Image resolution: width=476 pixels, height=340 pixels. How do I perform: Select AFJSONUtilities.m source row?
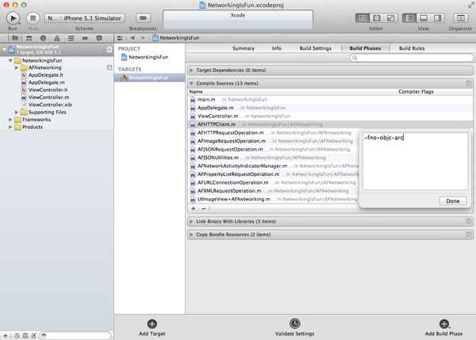click(273, 158)
